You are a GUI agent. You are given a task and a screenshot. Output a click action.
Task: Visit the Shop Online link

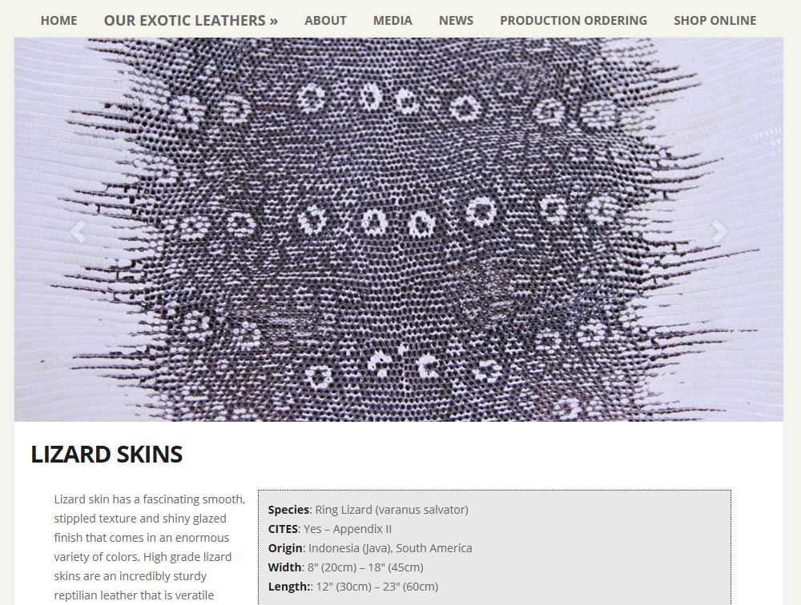714,20
